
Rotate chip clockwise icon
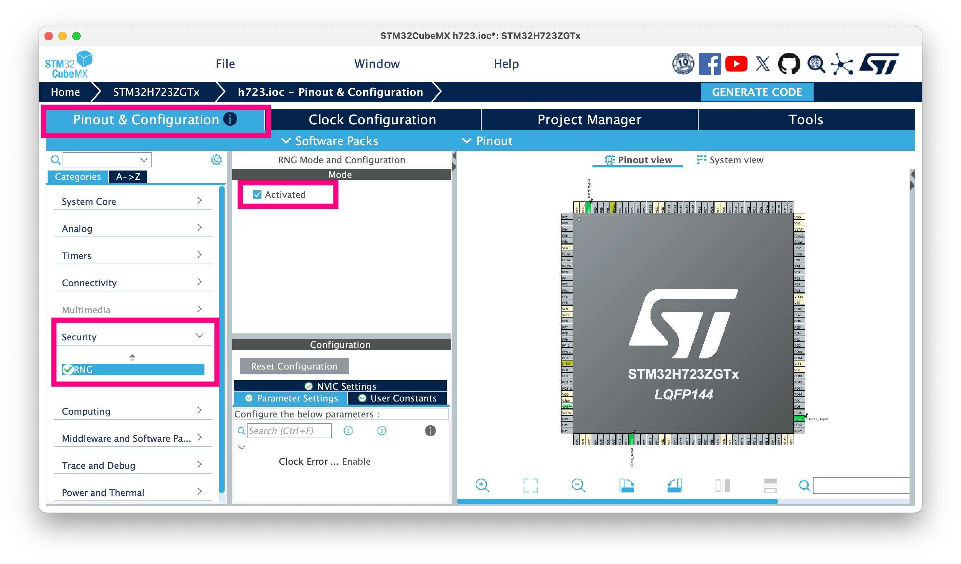pyautogui.click(x=626, y=485)
